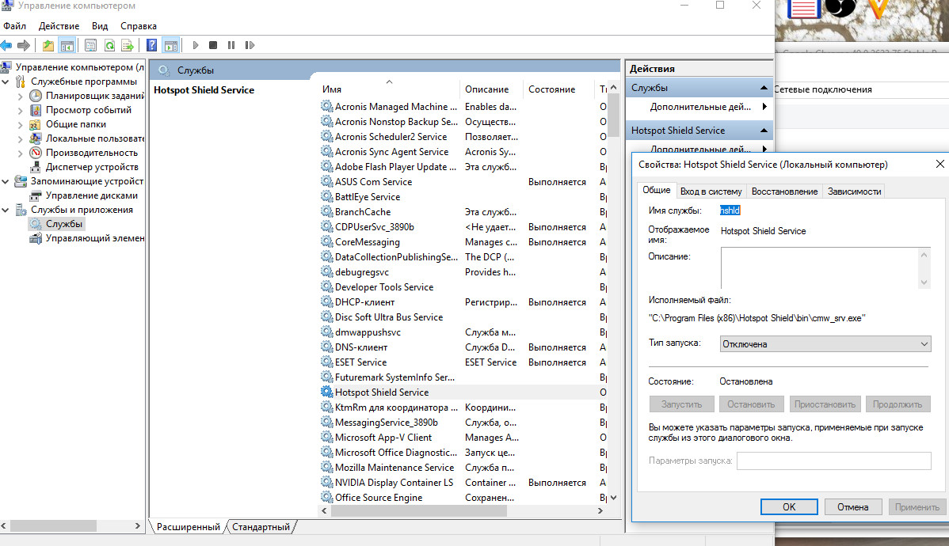Click the blue Back arrow in toolbar

tap(6, 45)
